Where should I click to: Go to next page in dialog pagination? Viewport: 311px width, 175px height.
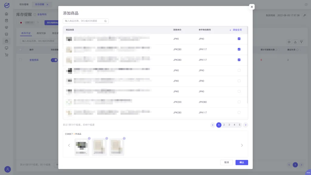(245, 125)
